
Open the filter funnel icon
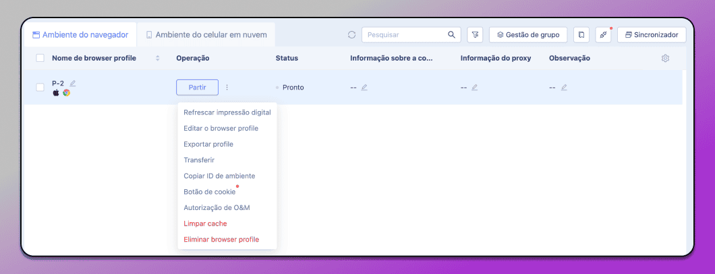click(x=475, y=34)
